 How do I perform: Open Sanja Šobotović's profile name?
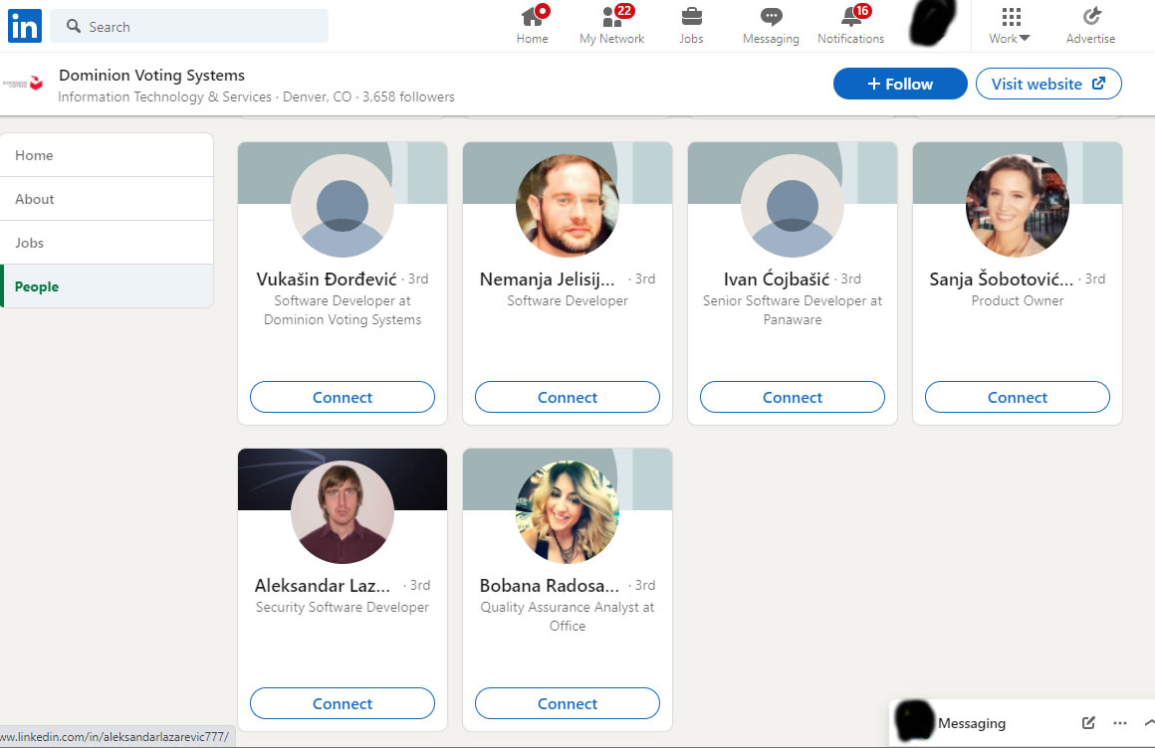point(1001,280)
